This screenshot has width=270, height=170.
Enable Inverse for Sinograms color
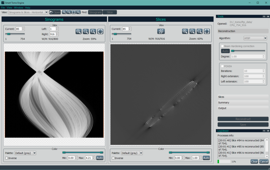click(7, 158)
